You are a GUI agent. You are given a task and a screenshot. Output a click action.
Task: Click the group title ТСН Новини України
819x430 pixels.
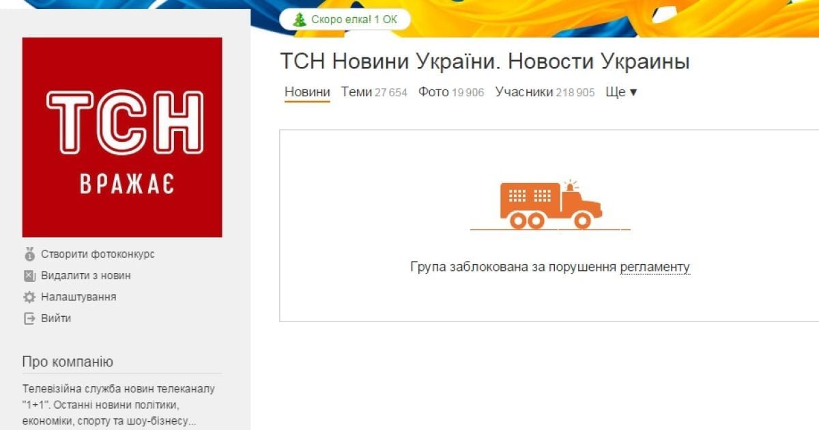(x=485, y=61)
